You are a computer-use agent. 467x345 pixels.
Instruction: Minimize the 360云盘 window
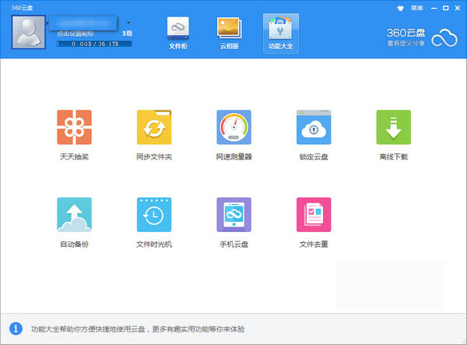coord(434,9)
